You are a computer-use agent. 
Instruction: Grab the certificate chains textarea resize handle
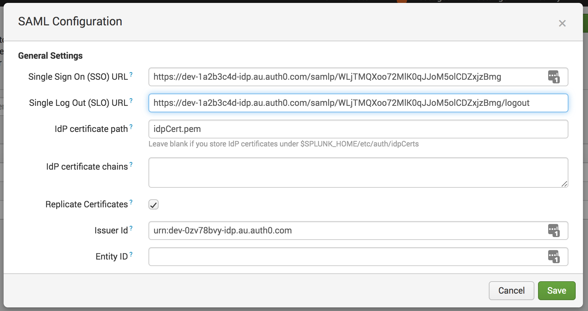tap(564, 184)
